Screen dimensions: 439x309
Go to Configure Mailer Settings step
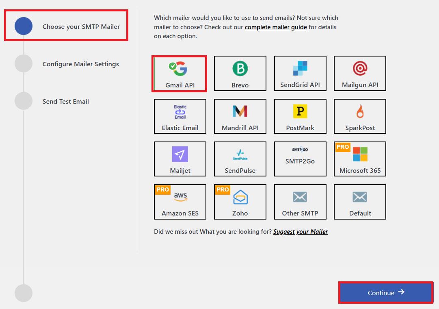coord(80,64)
